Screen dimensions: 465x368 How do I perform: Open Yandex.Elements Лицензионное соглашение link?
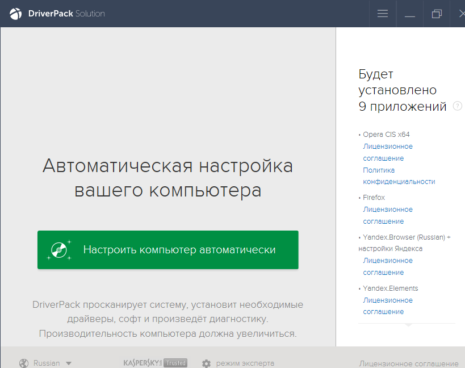click(x=388, y=306)
